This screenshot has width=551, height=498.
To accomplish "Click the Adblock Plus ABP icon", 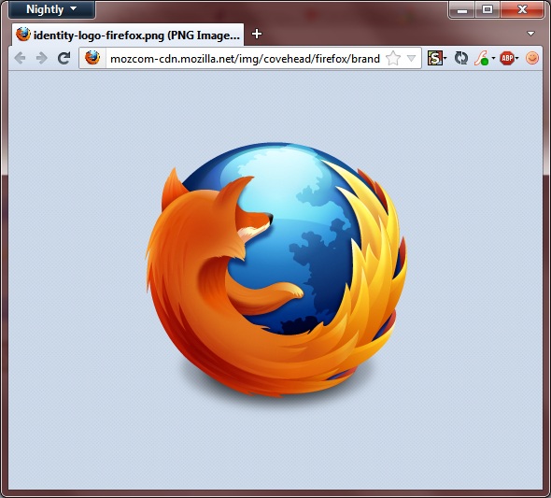I will (507, 58).
